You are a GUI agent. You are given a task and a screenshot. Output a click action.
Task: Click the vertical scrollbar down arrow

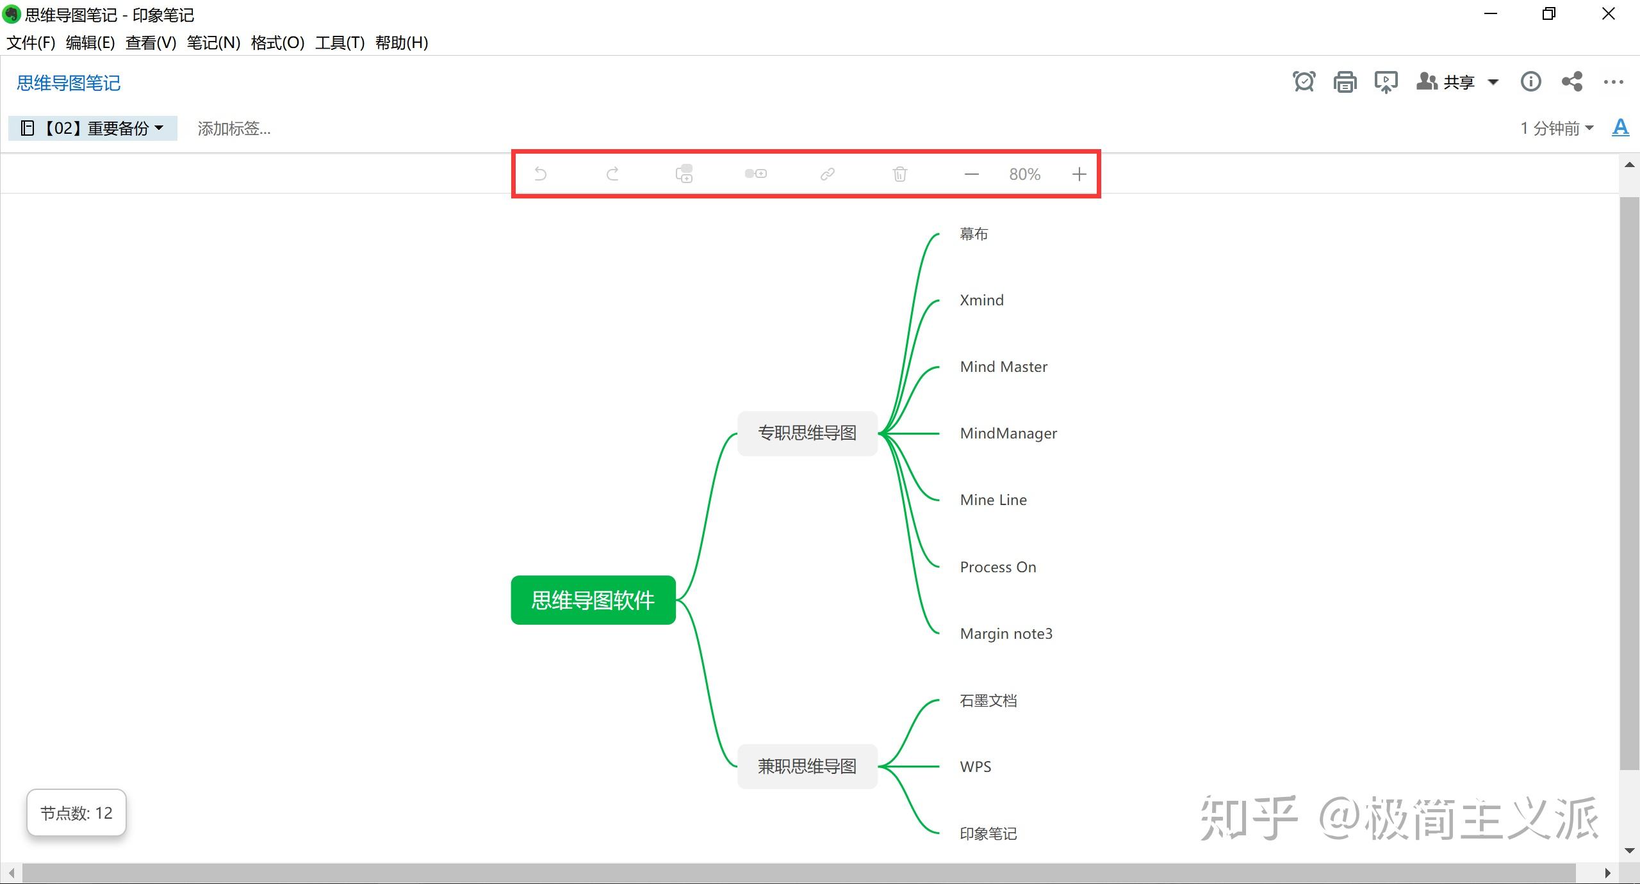1629,851
